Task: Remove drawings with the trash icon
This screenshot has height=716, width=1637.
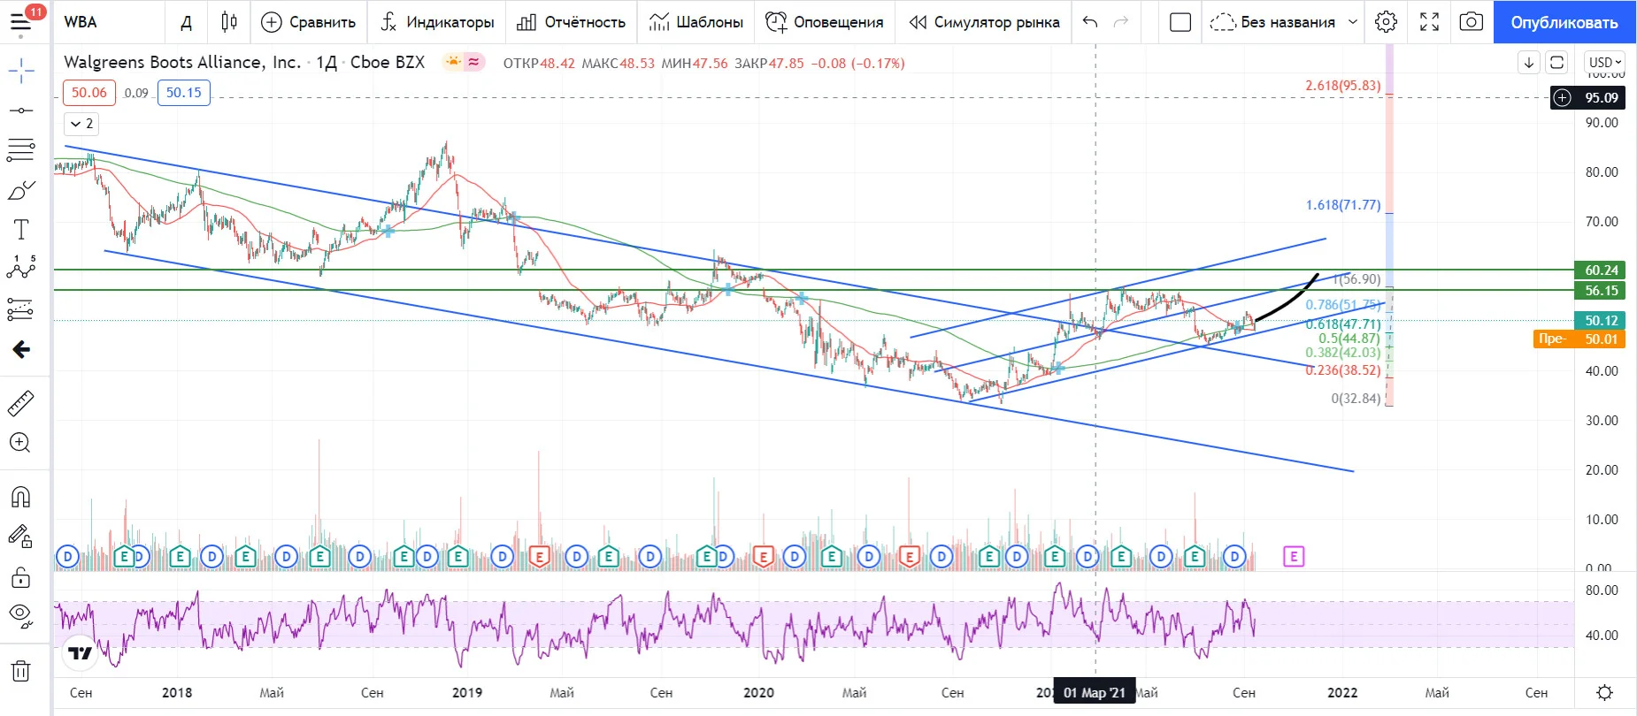Action: point(21,671)
